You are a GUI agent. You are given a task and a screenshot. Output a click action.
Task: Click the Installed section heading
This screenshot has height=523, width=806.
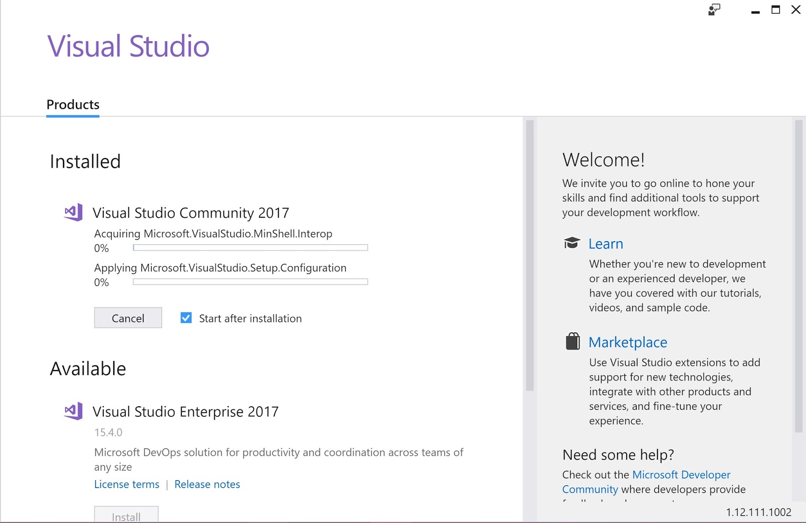pyautogui.click(x=85, y=162)
